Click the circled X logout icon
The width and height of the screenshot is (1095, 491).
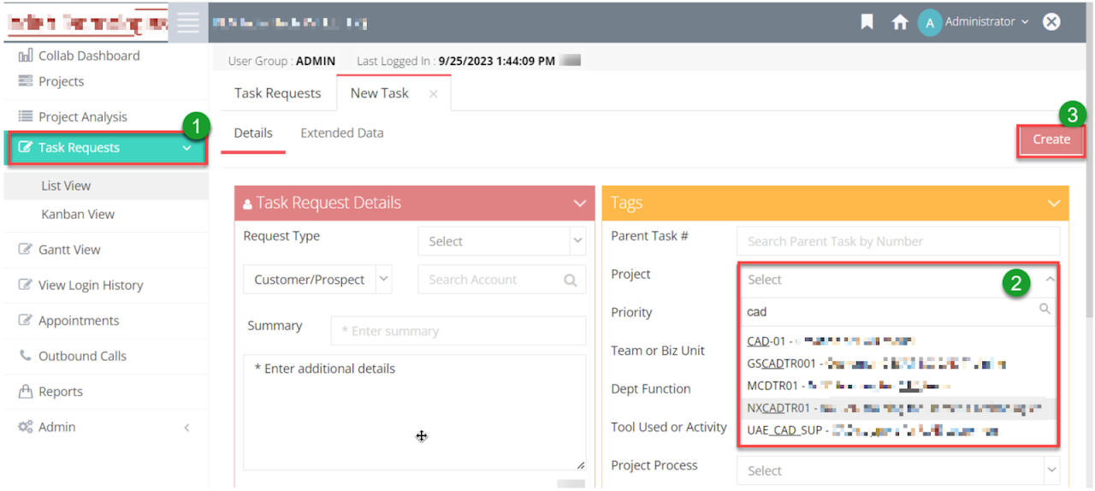[x=1051, y=22]
